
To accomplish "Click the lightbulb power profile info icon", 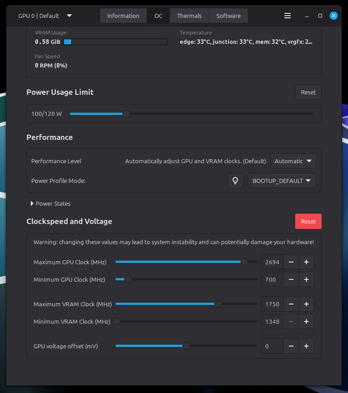I will point(235,181).
